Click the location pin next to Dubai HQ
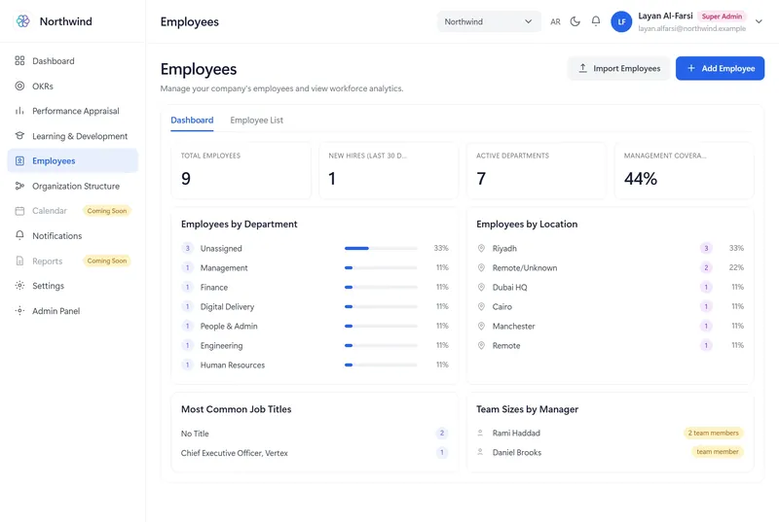 pos(481,287)
